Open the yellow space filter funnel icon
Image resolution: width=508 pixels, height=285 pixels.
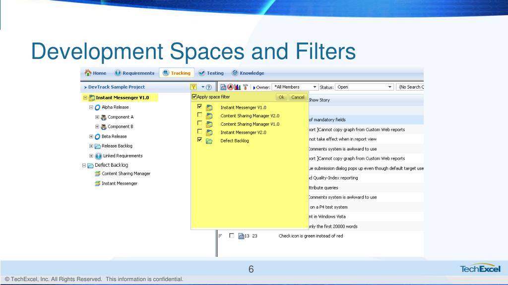point(193,87)
